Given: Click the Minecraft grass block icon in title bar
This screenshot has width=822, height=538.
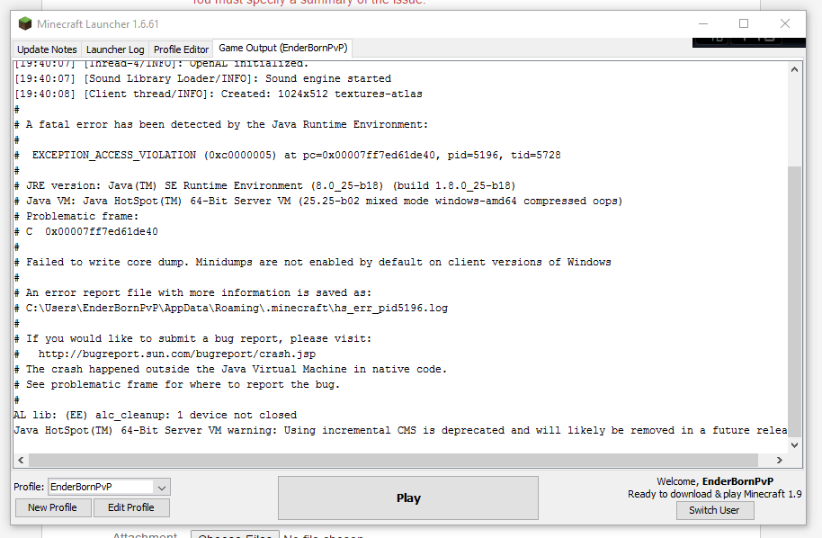Looking at the screenshot, I should 24,24.
